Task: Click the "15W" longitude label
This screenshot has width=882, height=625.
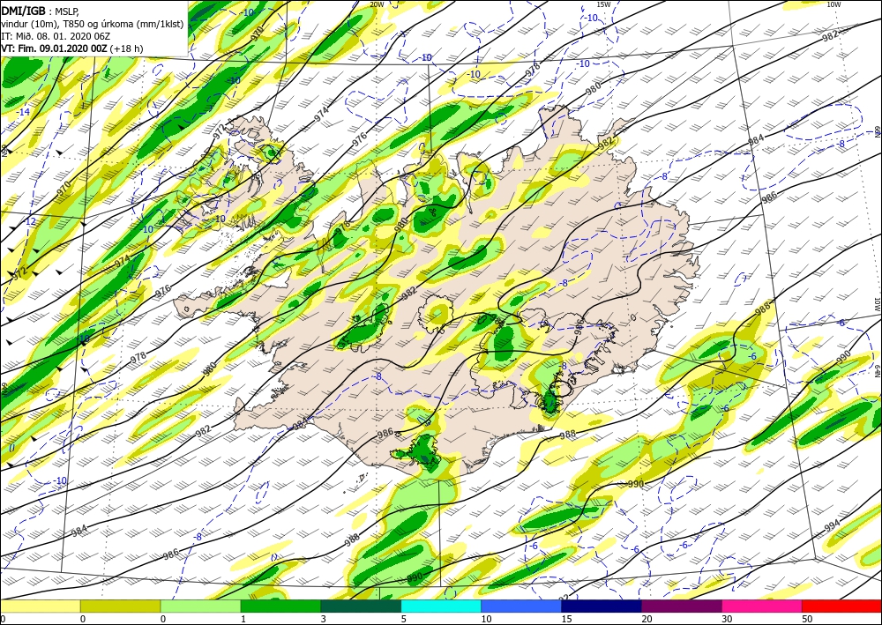Action: (603, 4)
